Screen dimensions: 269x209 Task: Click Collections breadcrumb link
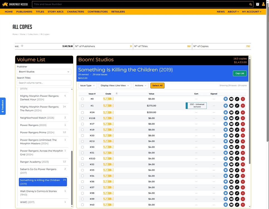point(33,34)
